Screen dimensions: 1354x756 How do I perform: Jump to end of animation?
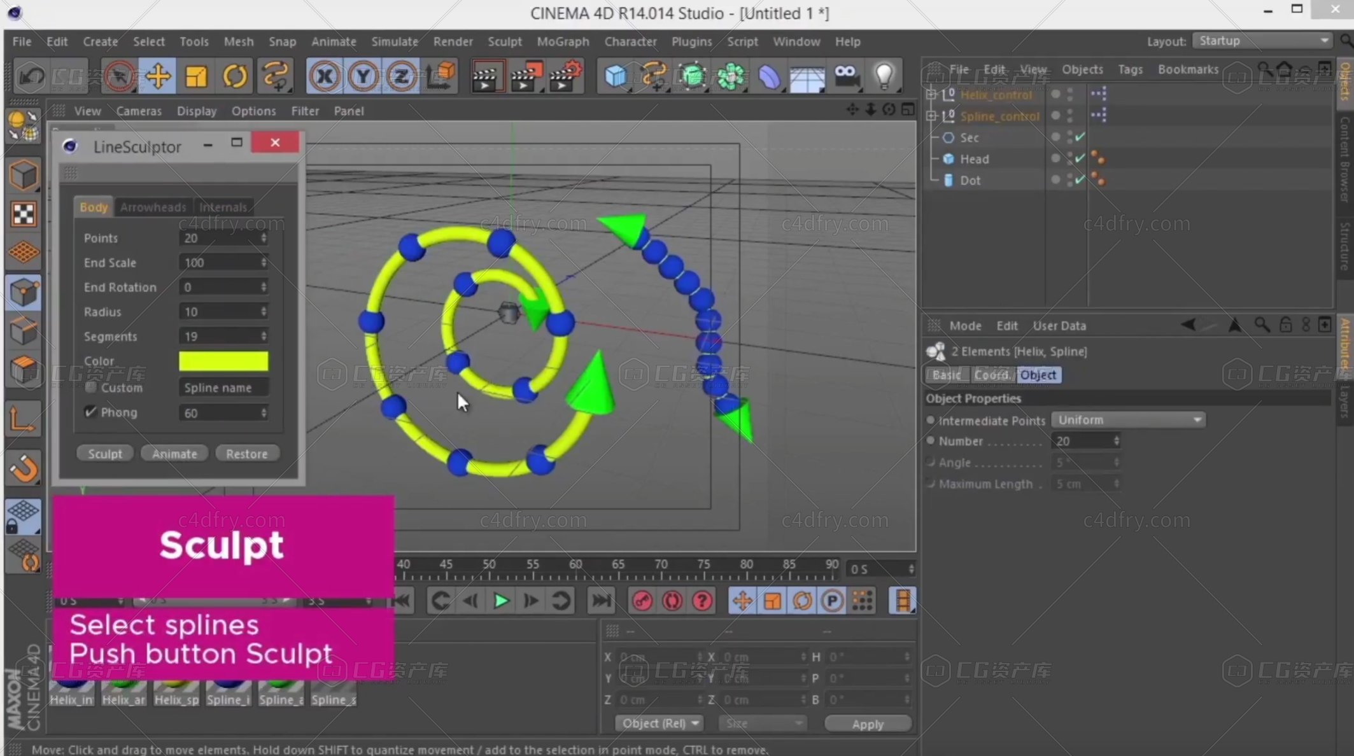pyautogui.click(x=602, y=601)
